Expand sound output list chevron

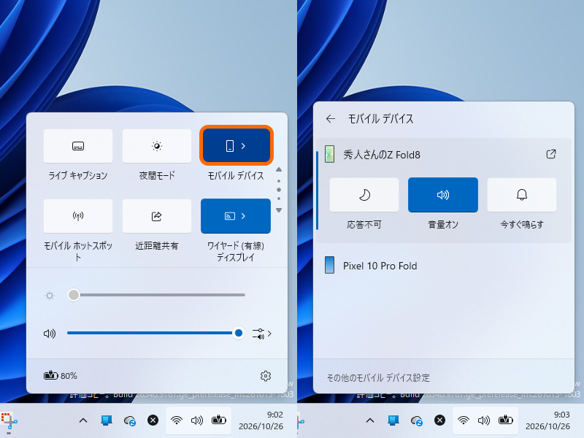tap(269, 334)
